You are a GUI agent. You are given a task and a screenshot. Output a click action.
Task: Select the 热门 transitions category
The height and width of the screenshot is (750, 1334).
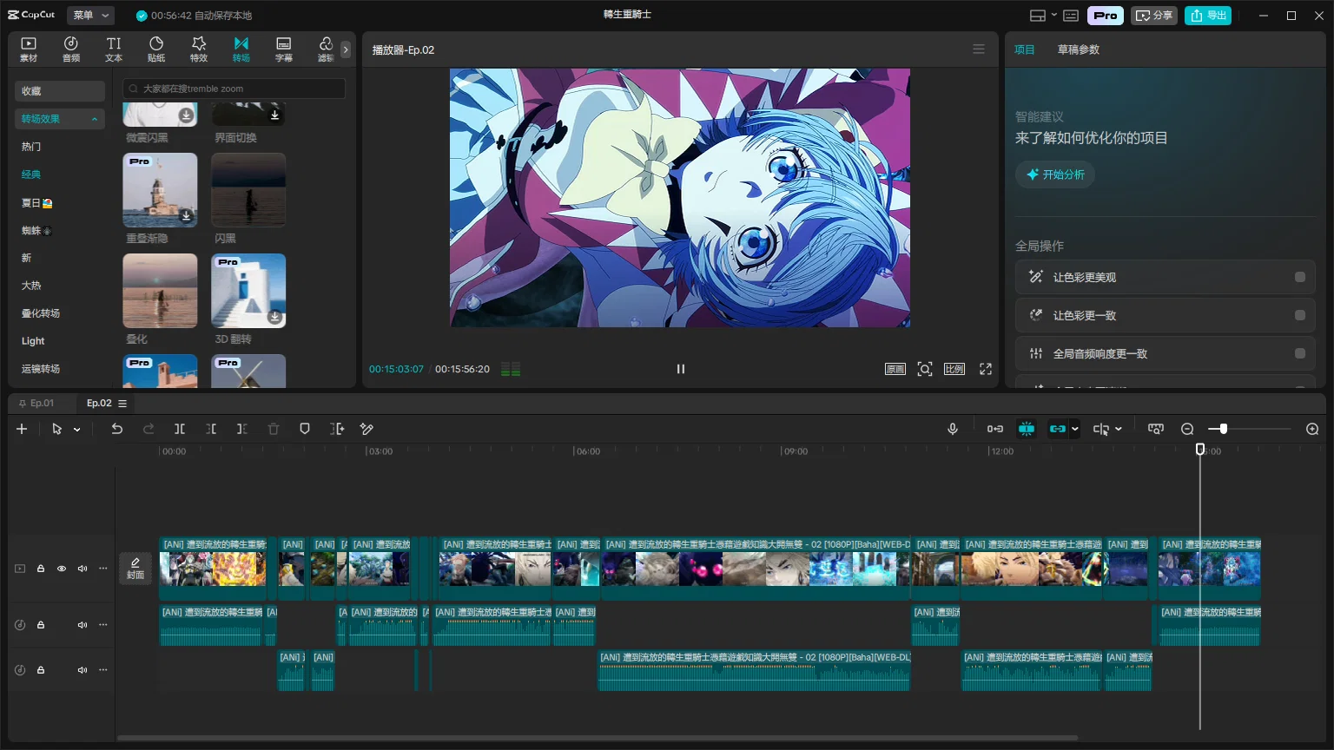[x=31, y=147]
